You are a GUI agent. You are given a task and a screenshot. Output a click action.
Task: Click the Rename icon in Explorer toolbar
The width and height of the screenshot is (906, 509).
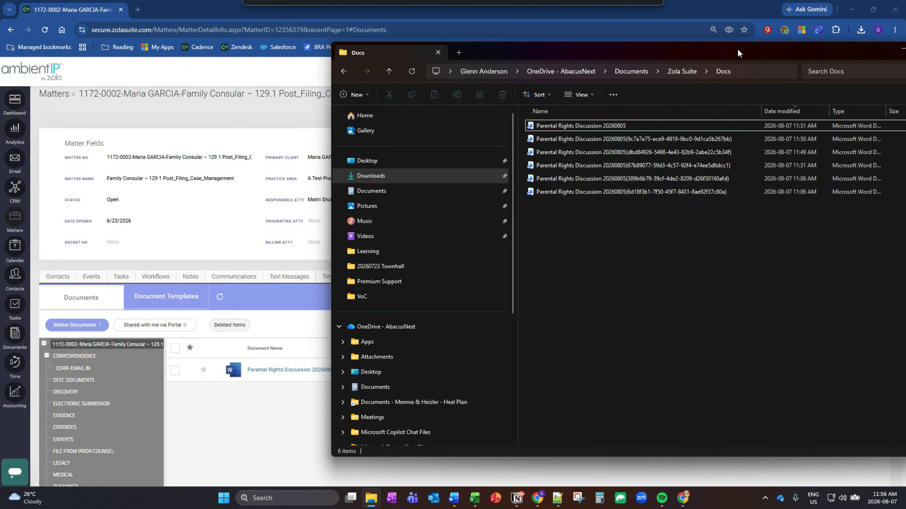[x=457, y=95]
